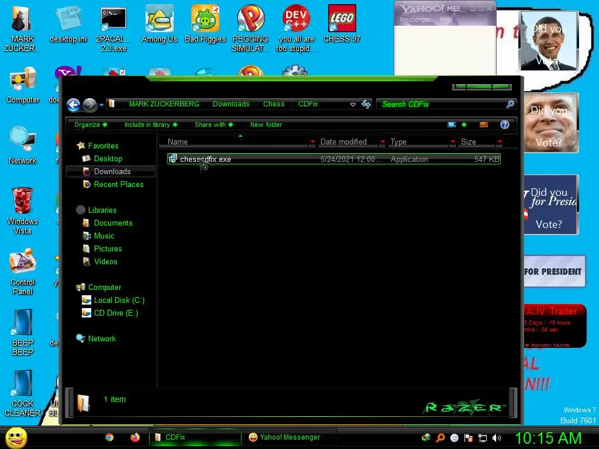Open the Type column filter dropdown
The image size is (599, 449).
[x=453, y=141]
